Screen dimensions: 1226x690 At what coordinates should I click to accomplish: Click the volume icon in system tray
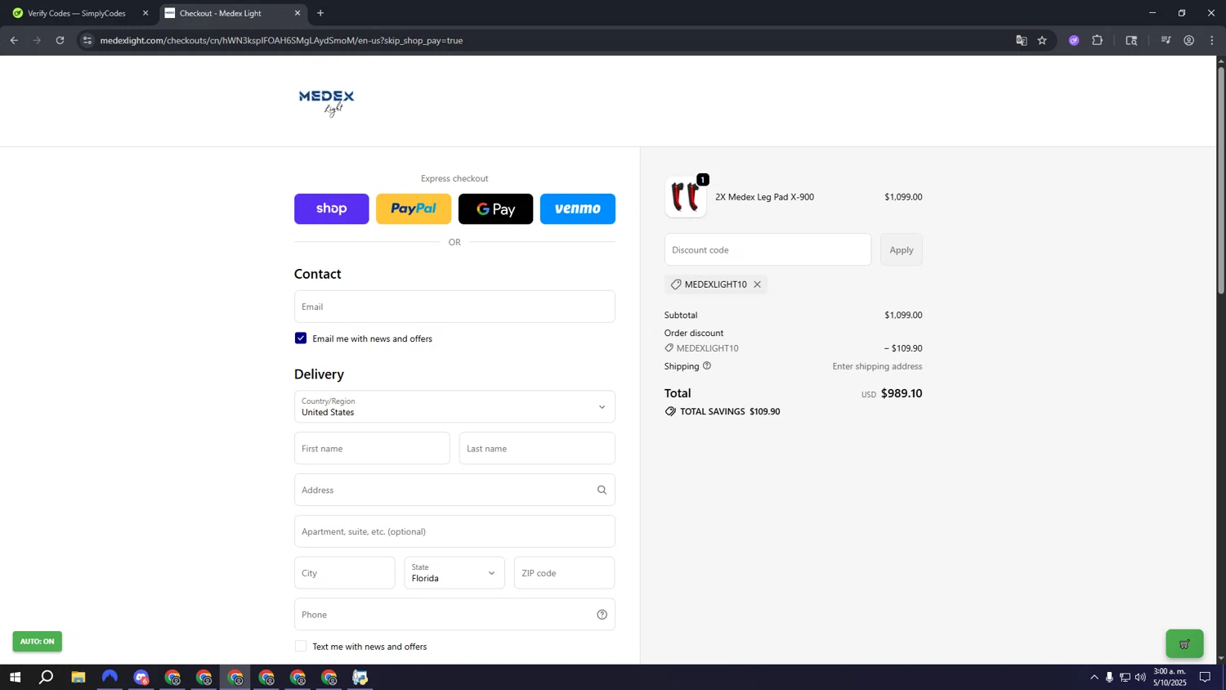click(x=1140, y=677)
